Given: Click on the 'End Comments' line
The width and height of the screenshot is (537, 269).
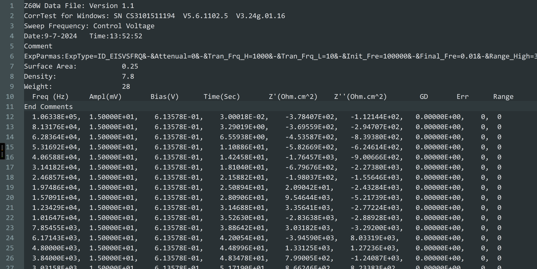Looking at the screenshot, I should (48, 107).
